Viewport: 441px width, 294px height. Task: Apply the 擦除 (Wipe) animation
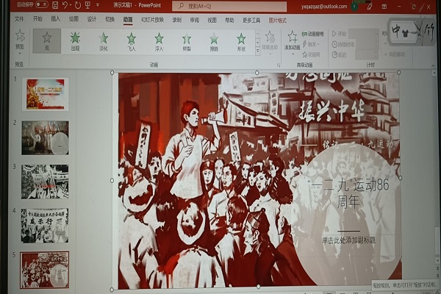tap(214, 41)
